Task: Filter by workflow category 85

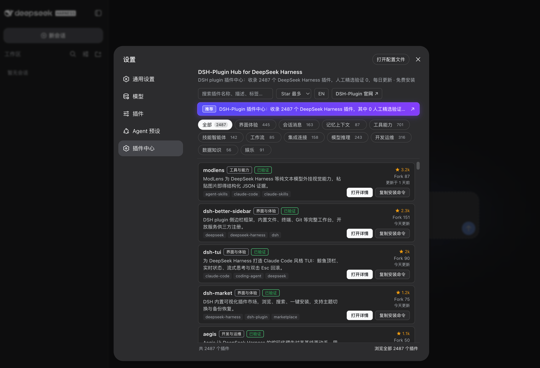Action: click(263, 137)
